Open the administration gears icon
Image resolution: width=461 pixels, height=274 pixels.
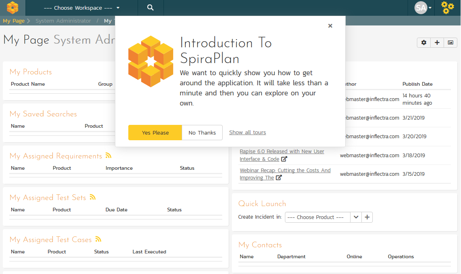point(448,8)
